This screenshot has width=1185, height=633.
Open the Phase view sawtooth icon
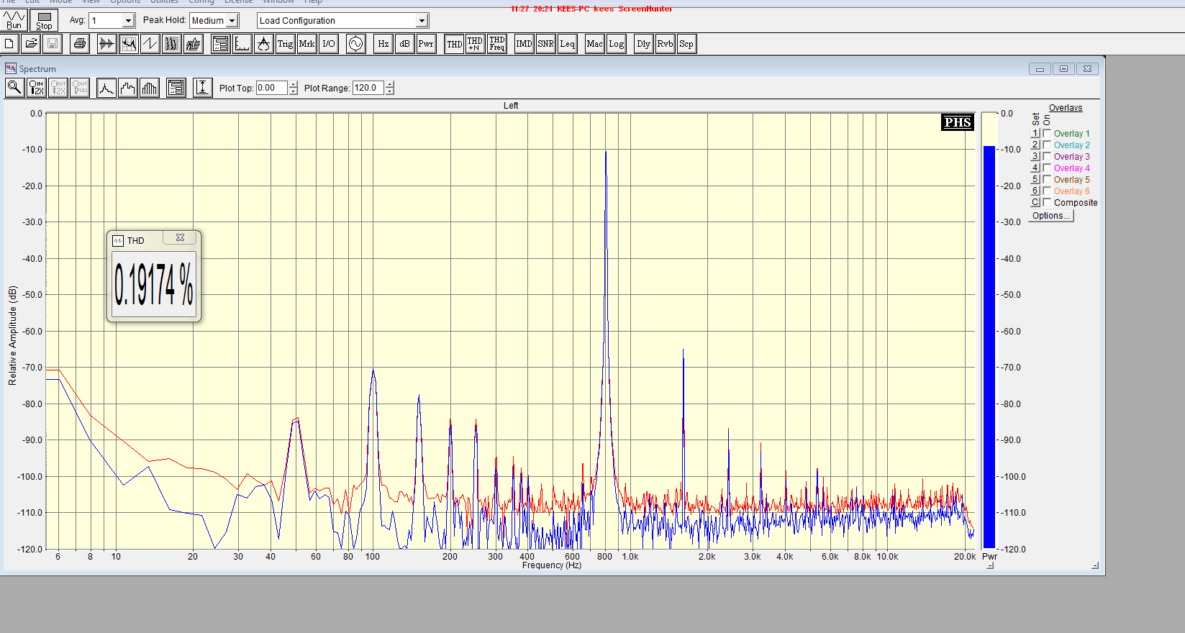point(150,44)
